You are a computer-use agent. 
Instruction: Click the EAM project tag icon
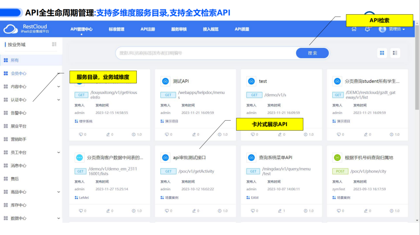click(x=248, y=198)
